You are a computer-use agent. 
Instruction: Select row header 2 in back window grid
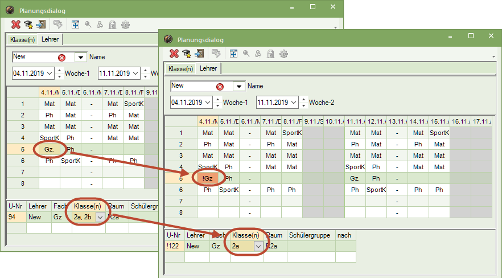click(x=23, y=115)
